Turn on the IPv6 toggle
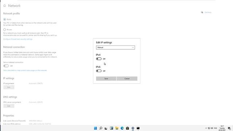Image resolution: width=233 pixels, height=131 pixels. pos(99,71)
